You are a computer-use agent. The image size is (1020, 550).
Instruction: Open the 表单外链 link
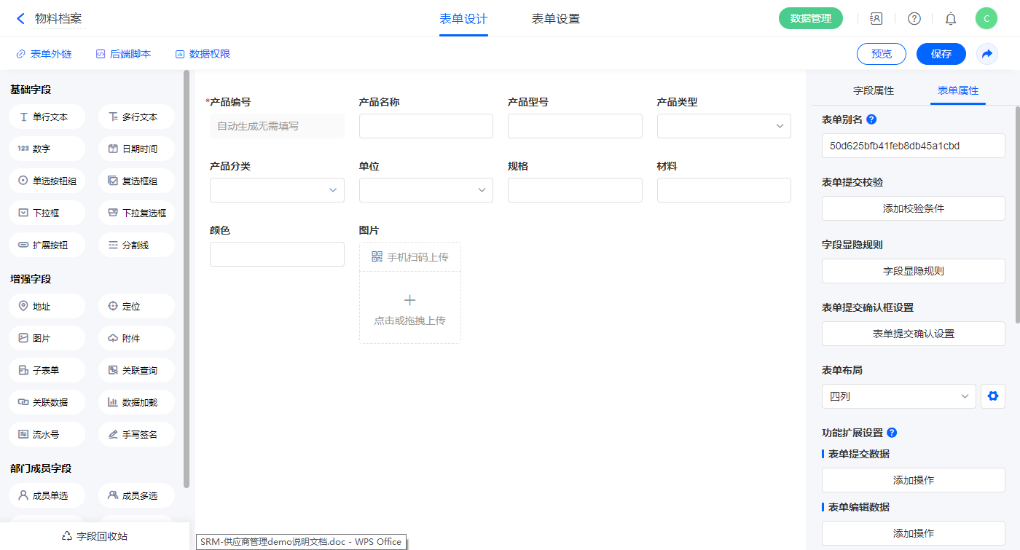click(x=44, y=54)
